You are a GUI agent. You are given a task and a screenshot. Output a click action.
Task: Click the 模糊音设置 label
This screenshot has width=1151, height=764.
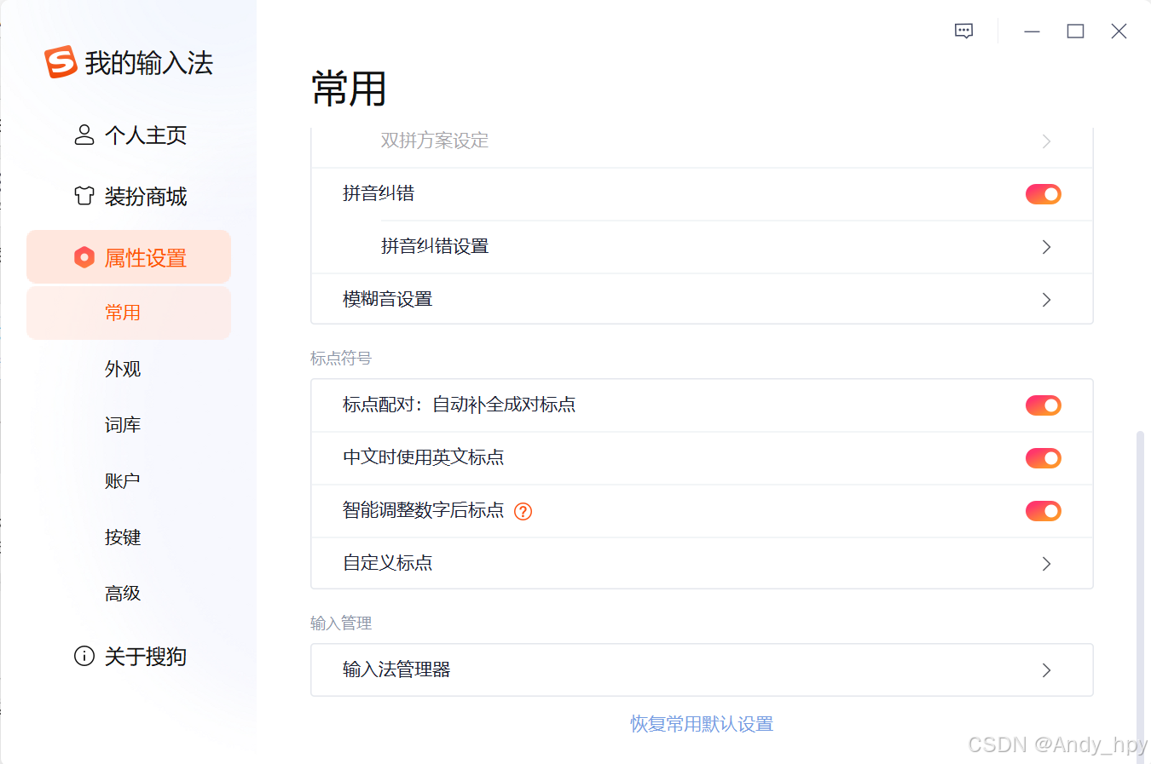pos(388,299)
